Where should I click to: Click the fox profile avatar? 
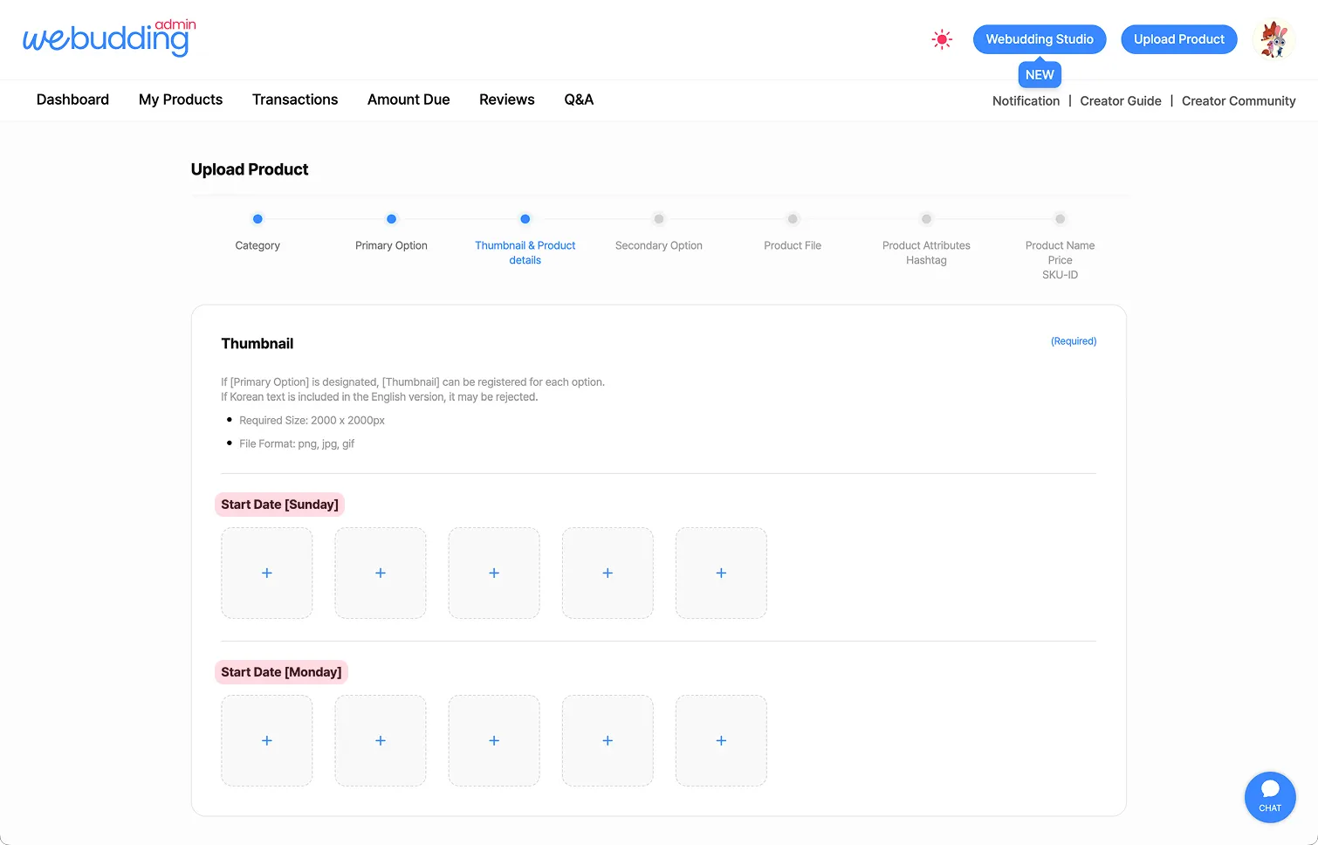tap(1273, 39)
